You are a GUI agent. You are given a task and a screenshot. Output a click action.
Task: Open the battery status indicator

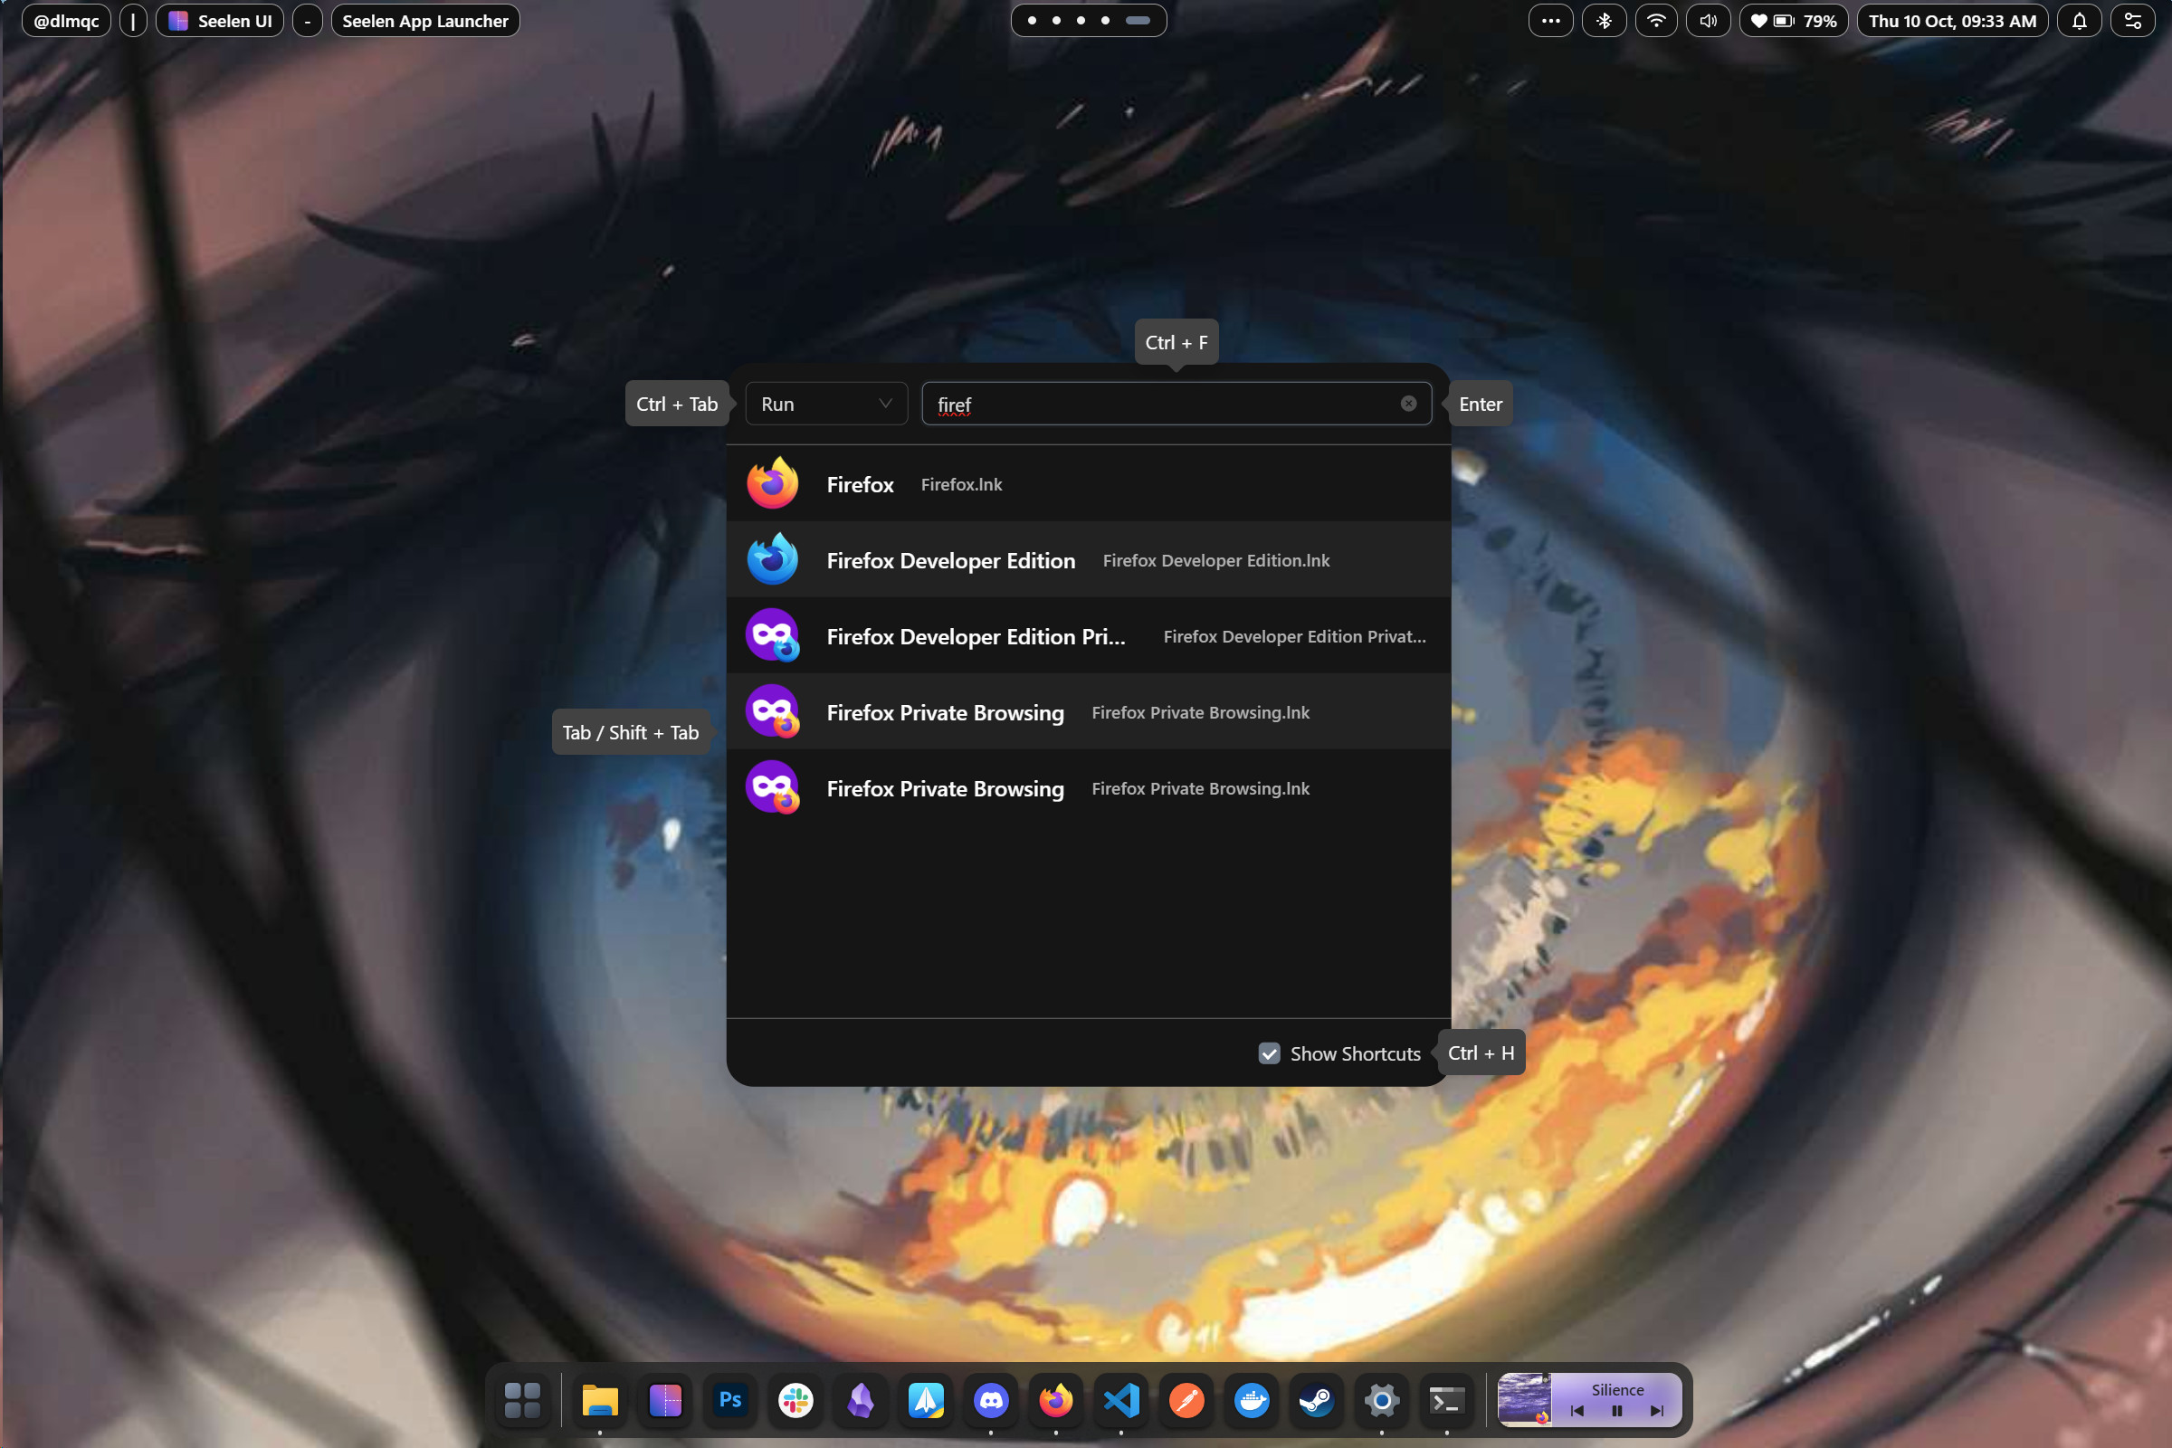[x=1797, y=21]
